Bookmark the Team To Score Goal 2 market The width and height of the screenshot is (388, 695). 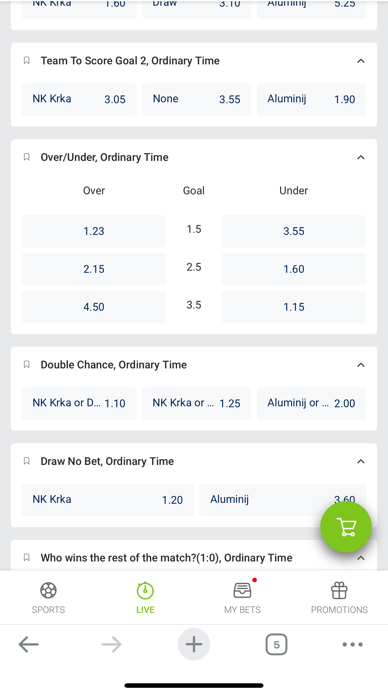click(26, 61)
